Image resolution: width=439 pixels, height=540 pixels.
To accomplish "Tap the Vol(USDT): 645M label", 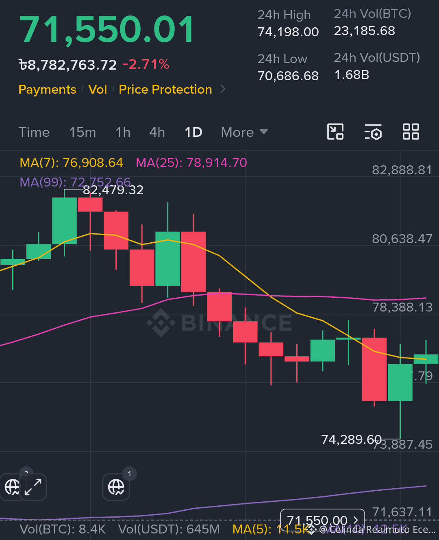I will [x=169, y=529].
